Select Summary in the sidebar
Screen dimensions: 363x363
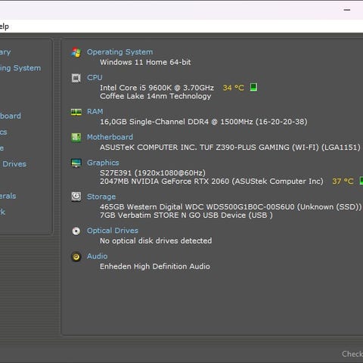tap(5, 52)
